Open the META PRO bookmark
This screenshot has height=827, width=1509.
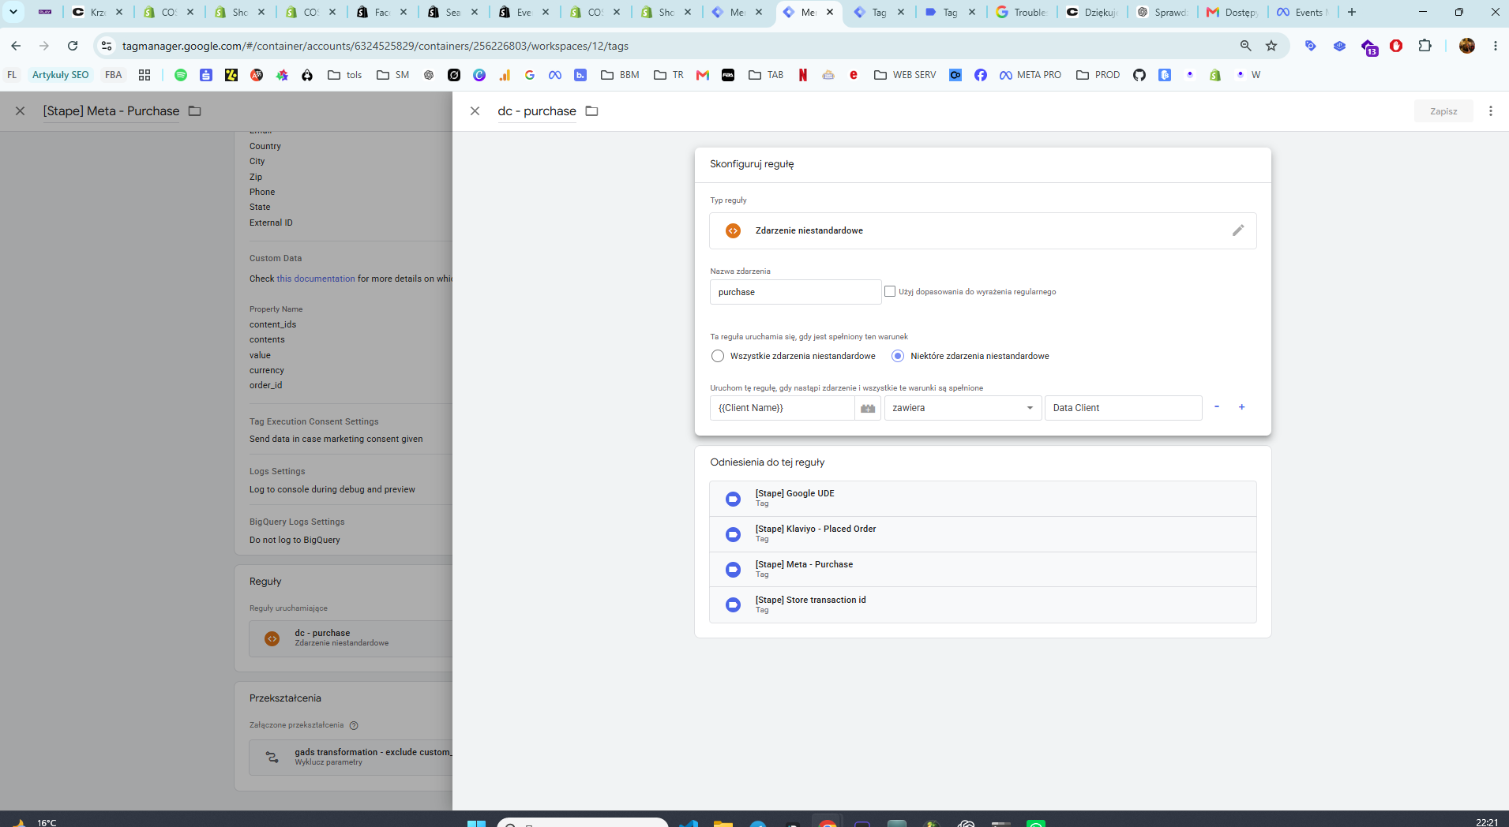1030,75
